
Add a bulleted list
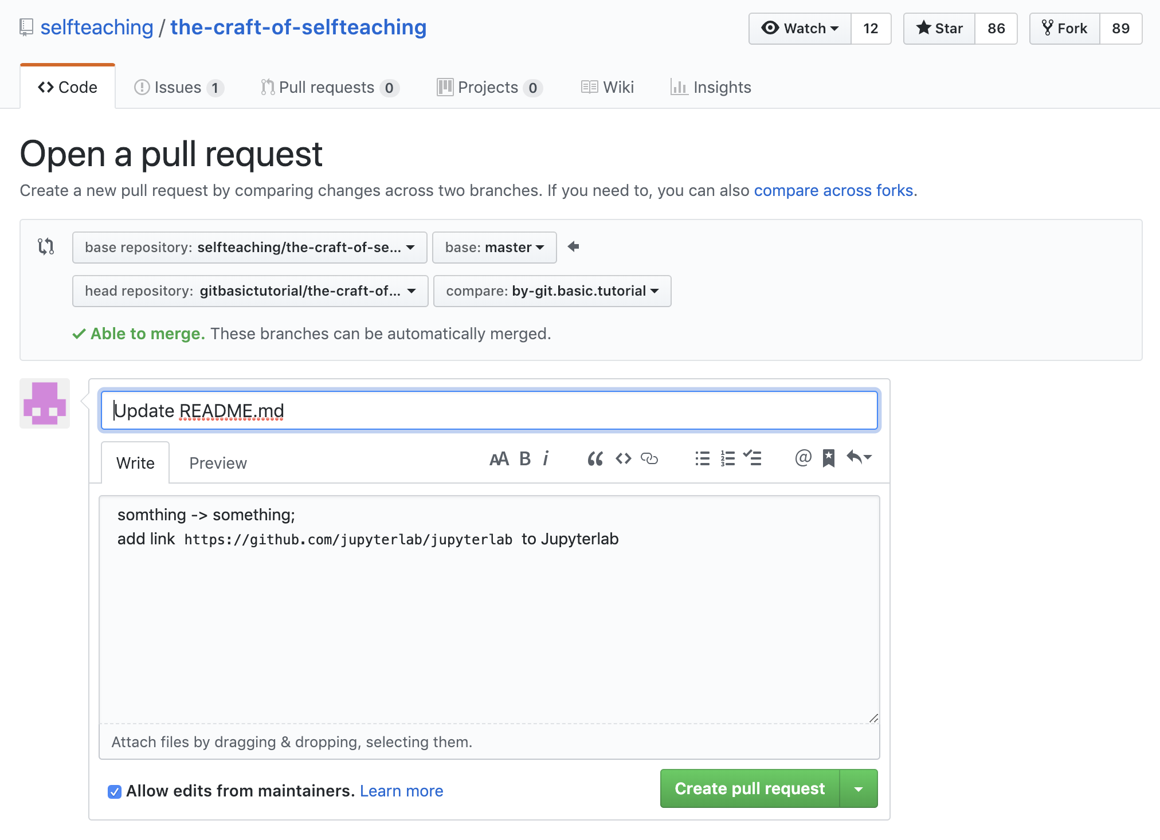[702, 458]
